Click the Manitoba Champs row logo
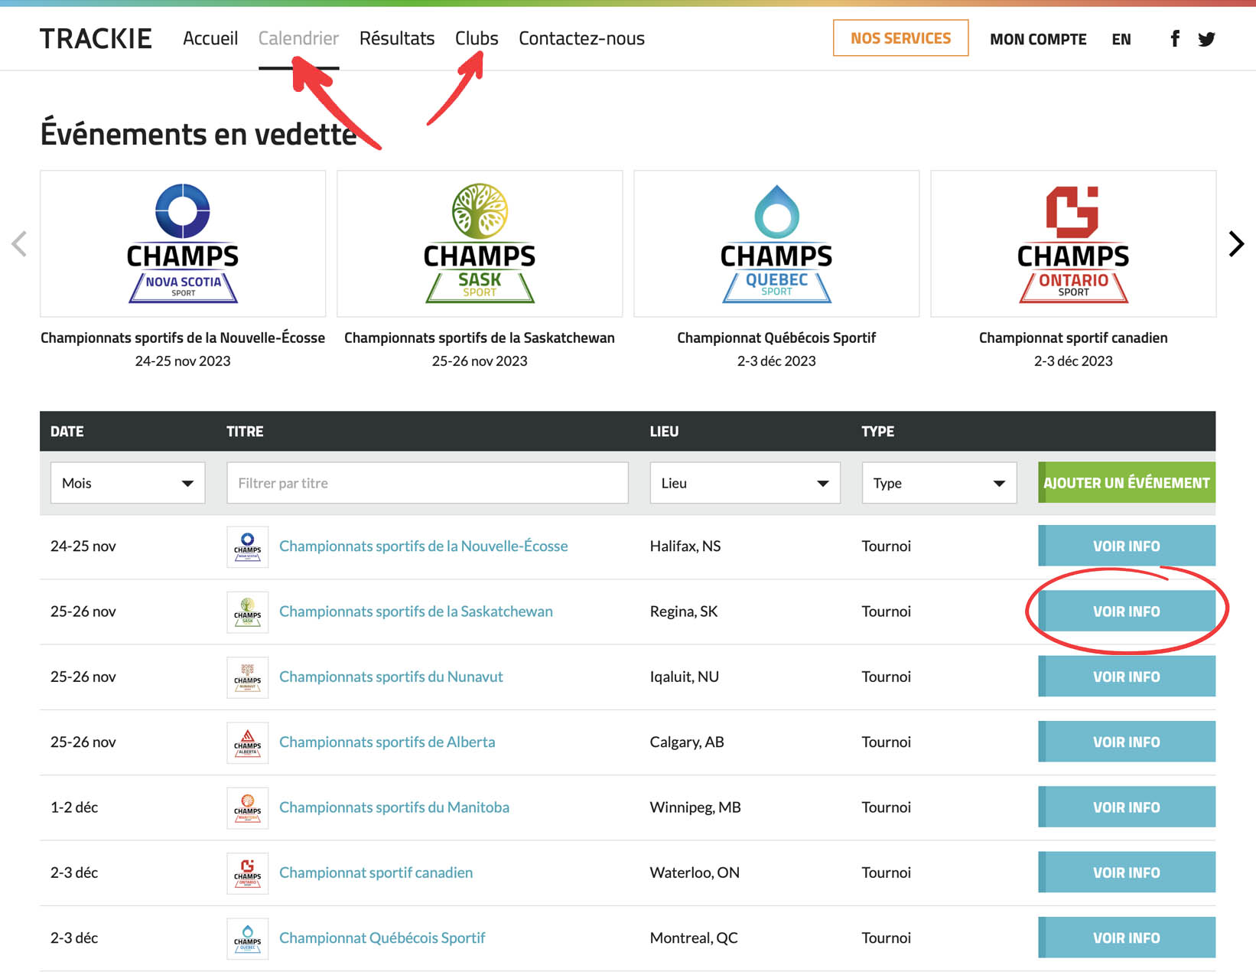 pos(247,807)
